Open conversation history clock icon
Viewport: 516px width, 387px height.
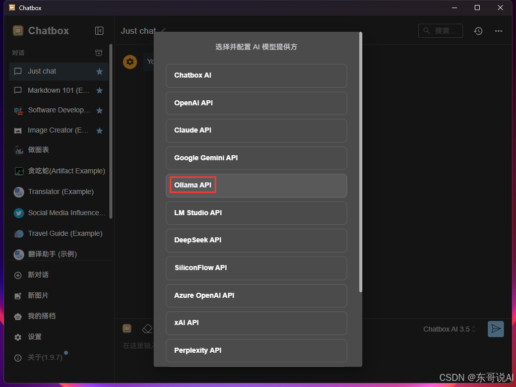[478, 31]
